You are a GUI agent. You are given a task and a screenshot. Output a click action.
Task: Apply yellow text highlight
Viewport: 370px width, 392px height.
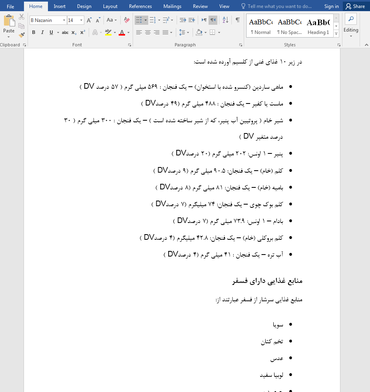(108, 32)
